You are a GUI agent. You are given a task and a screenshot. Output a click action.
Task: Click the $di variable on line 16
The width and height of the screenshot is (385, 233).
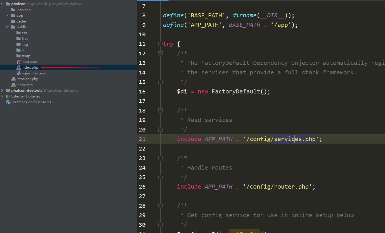[x=182, y=91]
